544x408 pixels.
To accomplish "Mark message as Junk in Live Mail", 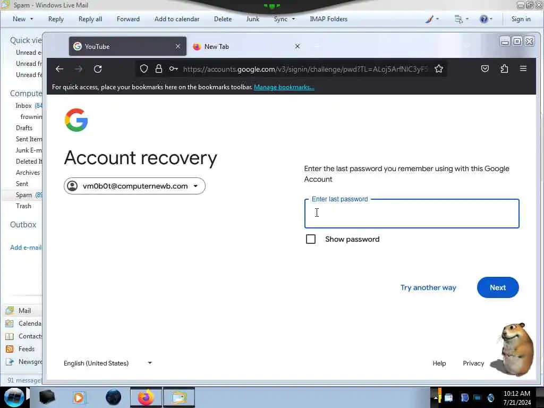I will [252, 19].
